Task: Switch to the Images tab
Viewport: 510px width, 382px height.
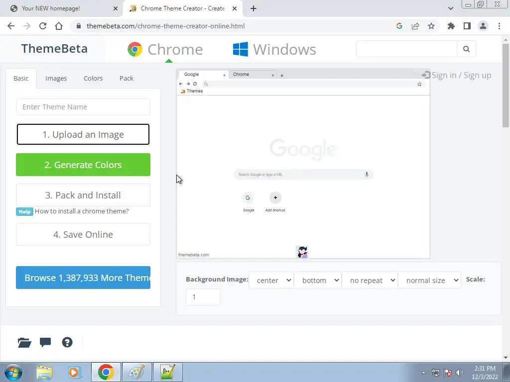Action: (56, 78)
